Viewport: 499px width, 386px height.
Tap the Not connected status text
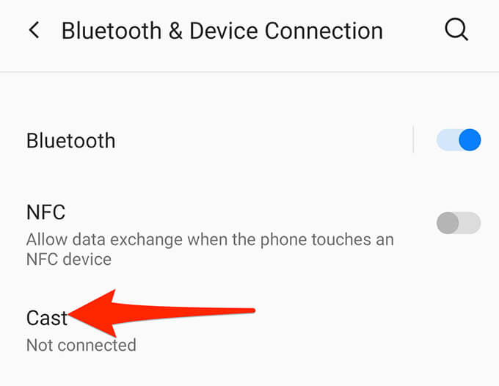click(x=81, y=345)
